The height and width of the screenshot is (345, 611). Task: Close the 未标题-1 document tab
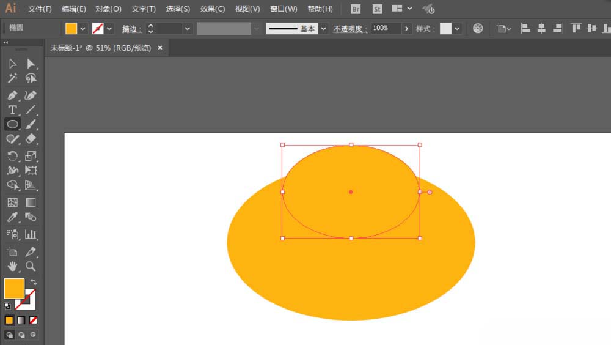(160, 48)
